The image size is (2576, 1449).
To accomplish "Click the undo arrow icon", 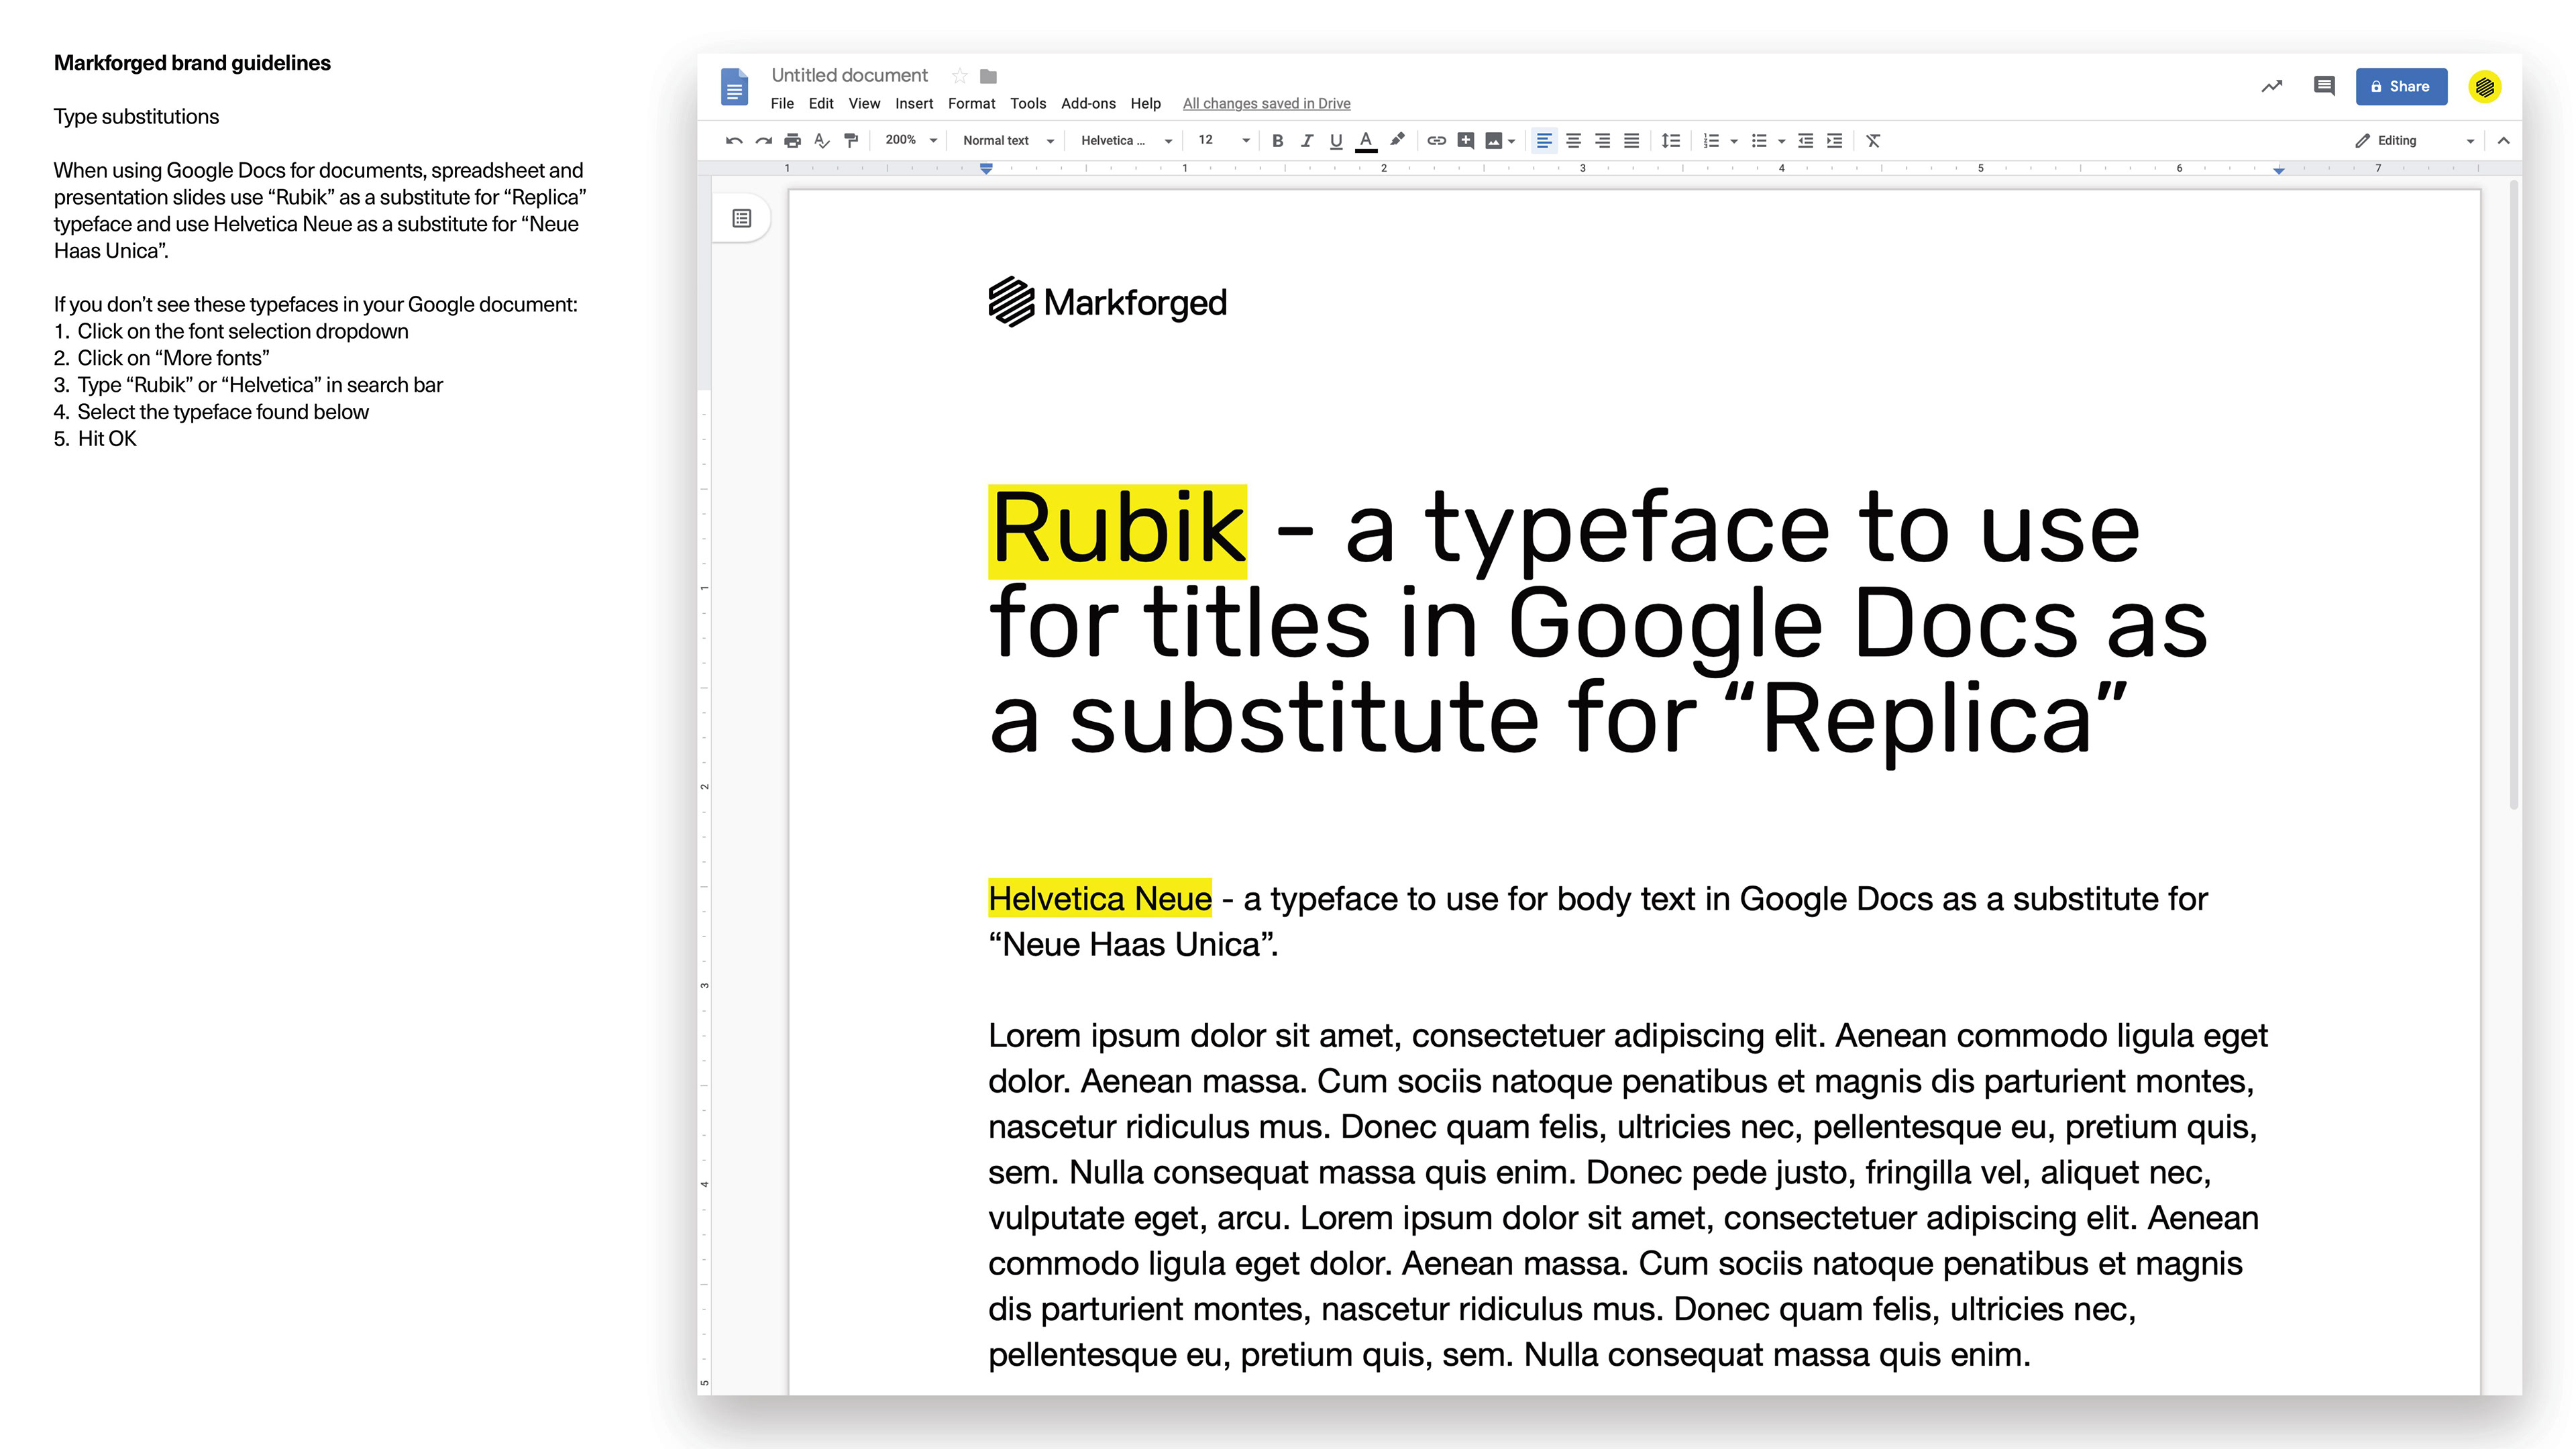I will [733, 141].
